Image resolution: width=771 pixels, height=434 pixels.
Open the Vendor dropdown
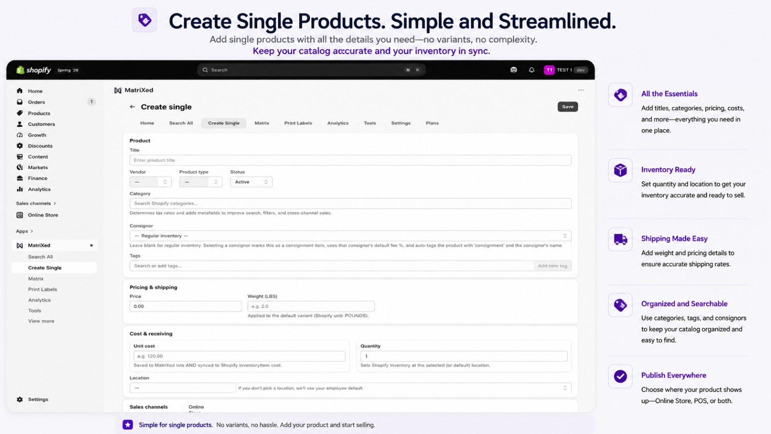tap(150, 182)
